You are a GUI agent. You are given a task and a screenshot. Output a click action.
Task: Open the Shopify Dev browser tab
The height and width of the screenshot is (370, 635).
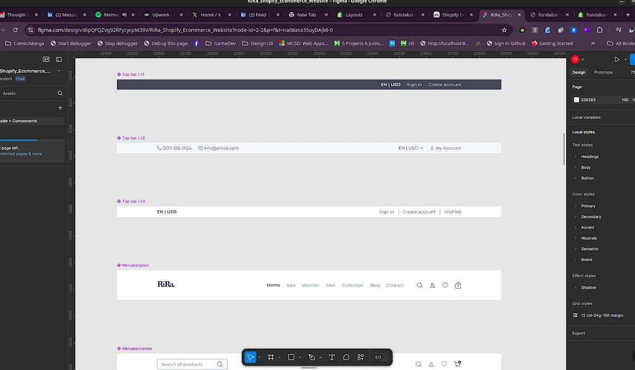[452, 14]
